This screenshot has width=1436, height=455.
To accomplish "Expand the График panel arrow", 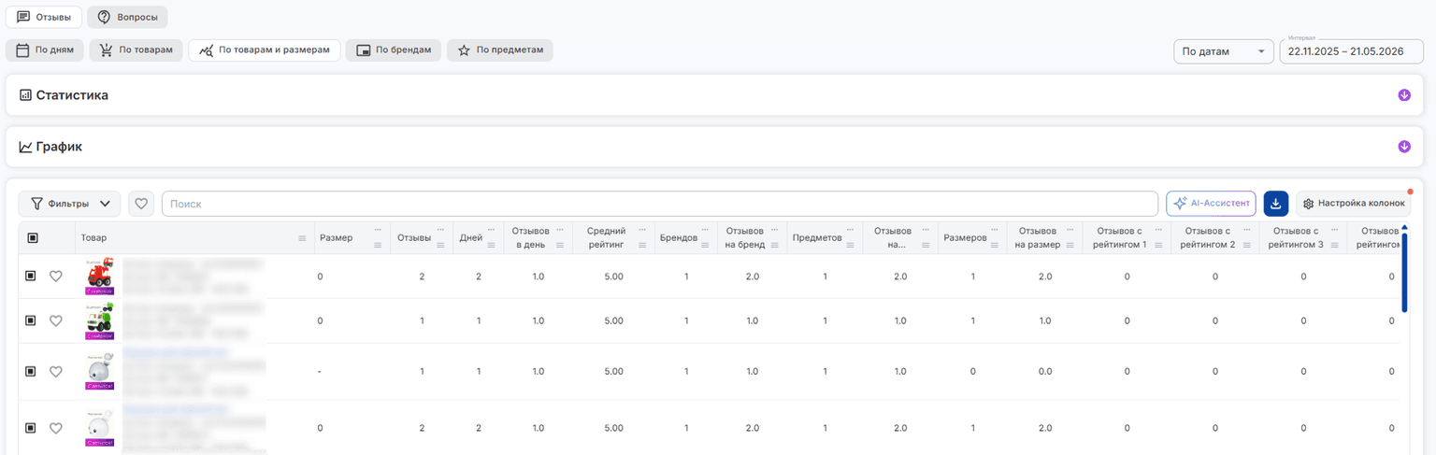I will [x=1404, y=147].
